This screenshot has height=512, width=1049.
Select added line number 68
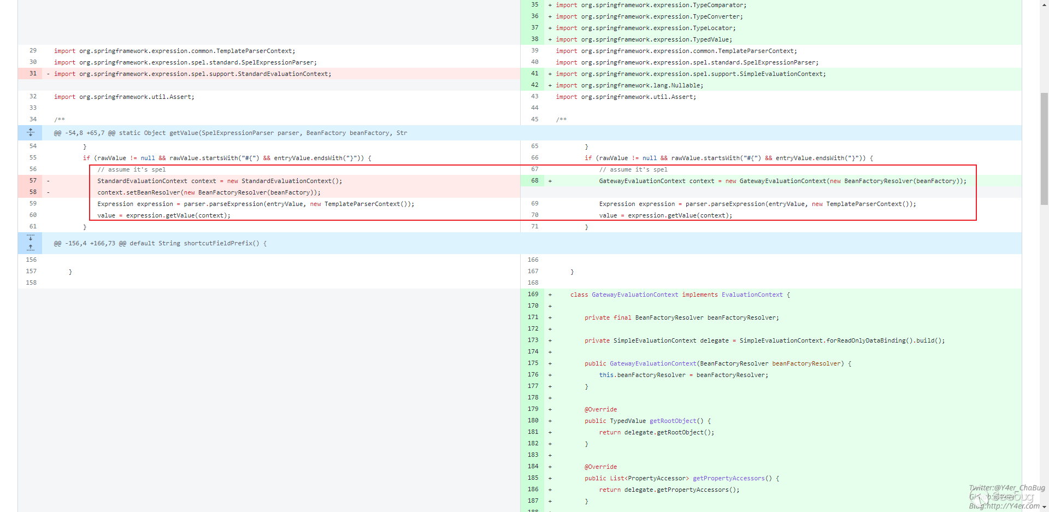pyautogui.click(x=534, y=181)
